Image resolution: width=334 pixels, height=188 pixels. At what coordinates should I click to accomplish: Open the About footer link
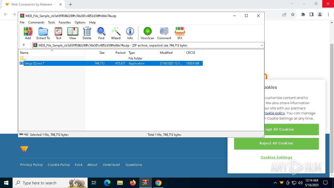(92, 165)
